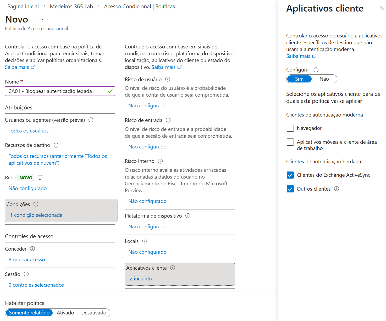Image resolution: width=386 pixels, height=321 pixels.
Task: Navigate to Página inicial breadcrumb
Action: [23, 7]
